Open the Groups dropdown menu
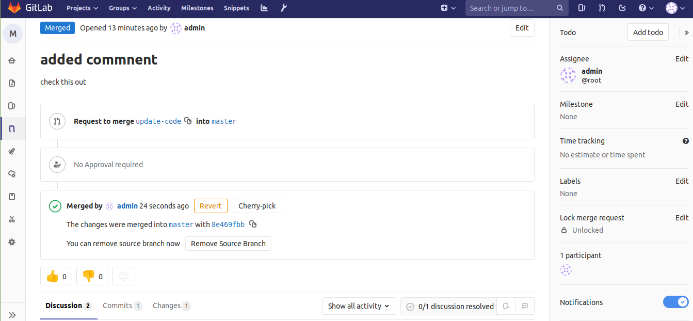The image size is (693, 321). click(123, 8)
